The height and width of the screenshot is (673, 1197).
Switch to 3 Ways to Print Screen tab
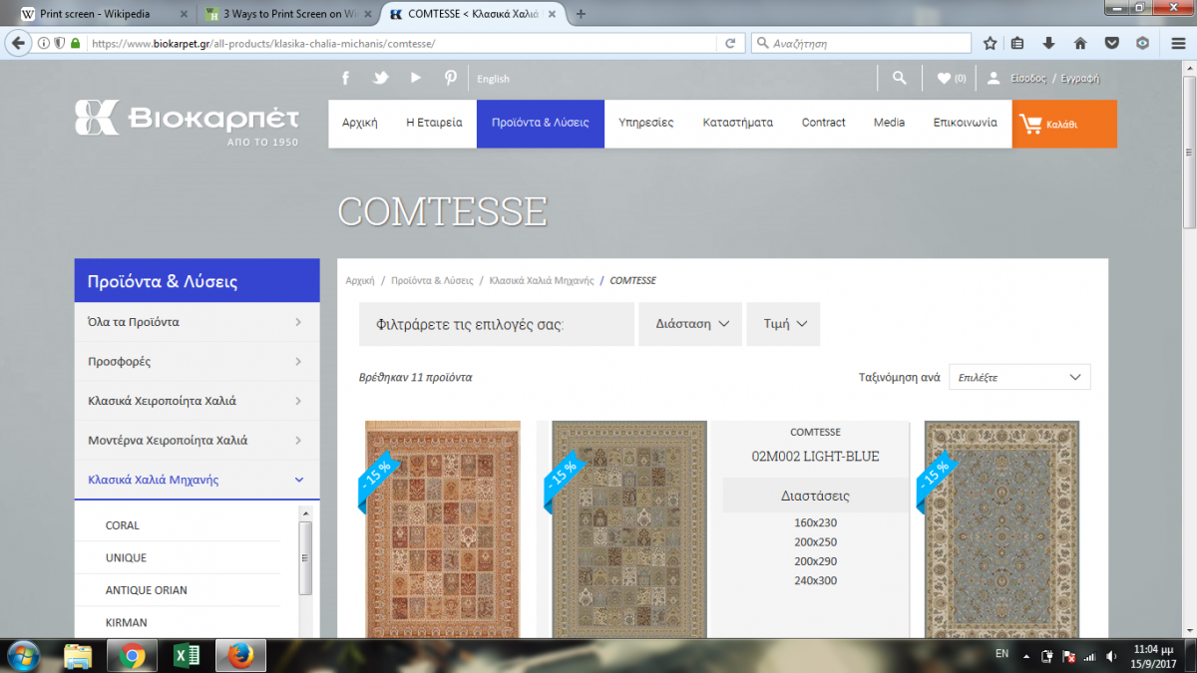pyautogui.click(x=289, y=14)
